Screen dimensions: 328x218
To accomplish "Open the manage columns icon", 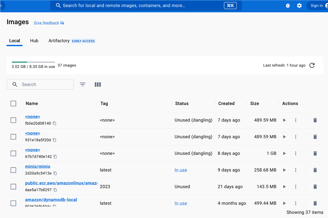I will (98, 85).
